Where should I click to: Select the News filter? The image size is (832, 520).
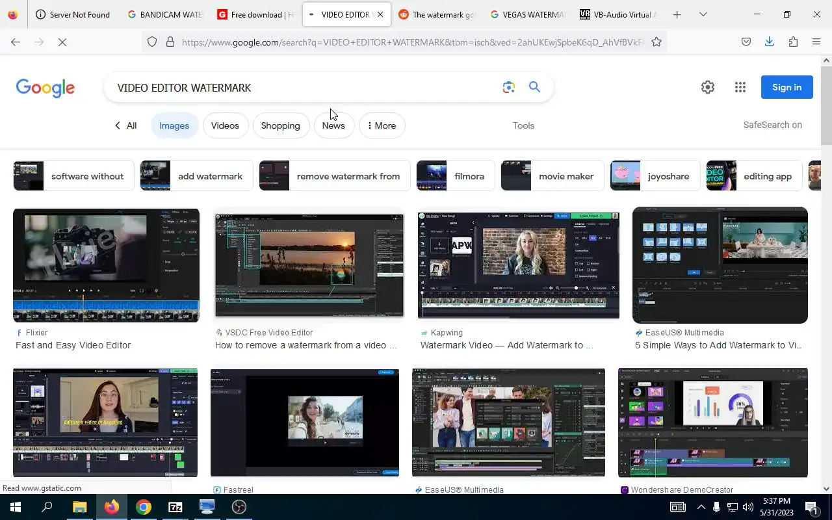[333, 125]
